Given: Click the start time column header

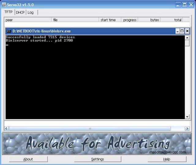Looking at the screenshot, I should tap(110, 20).
